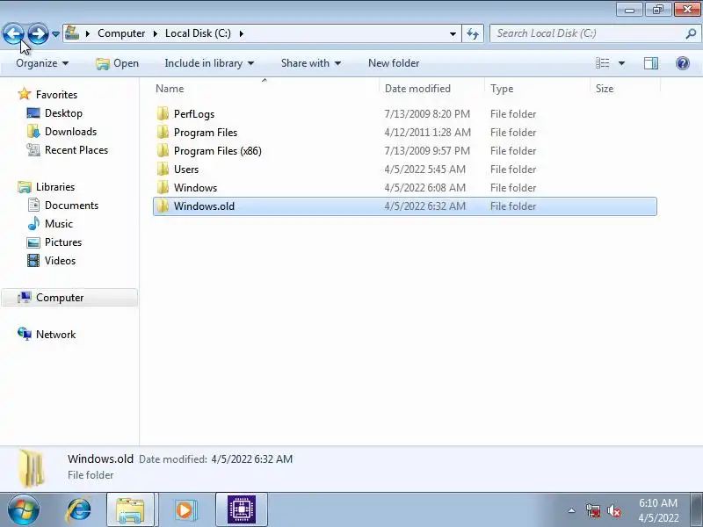
Task: Select Local Disk (C:) in the breadcrumb
Action: click(x=198, y=33)
